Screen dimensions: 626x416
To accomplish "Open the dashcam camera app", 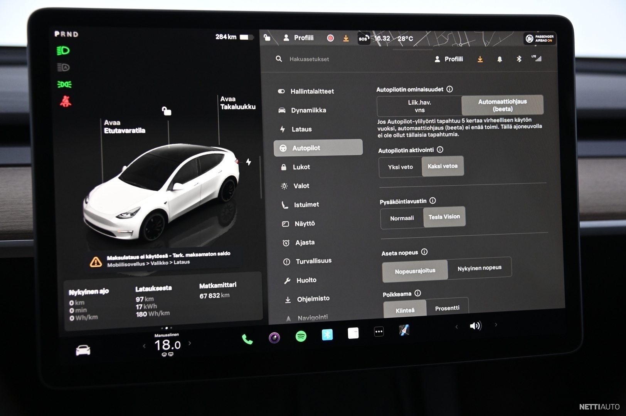I will pos(274,338).
